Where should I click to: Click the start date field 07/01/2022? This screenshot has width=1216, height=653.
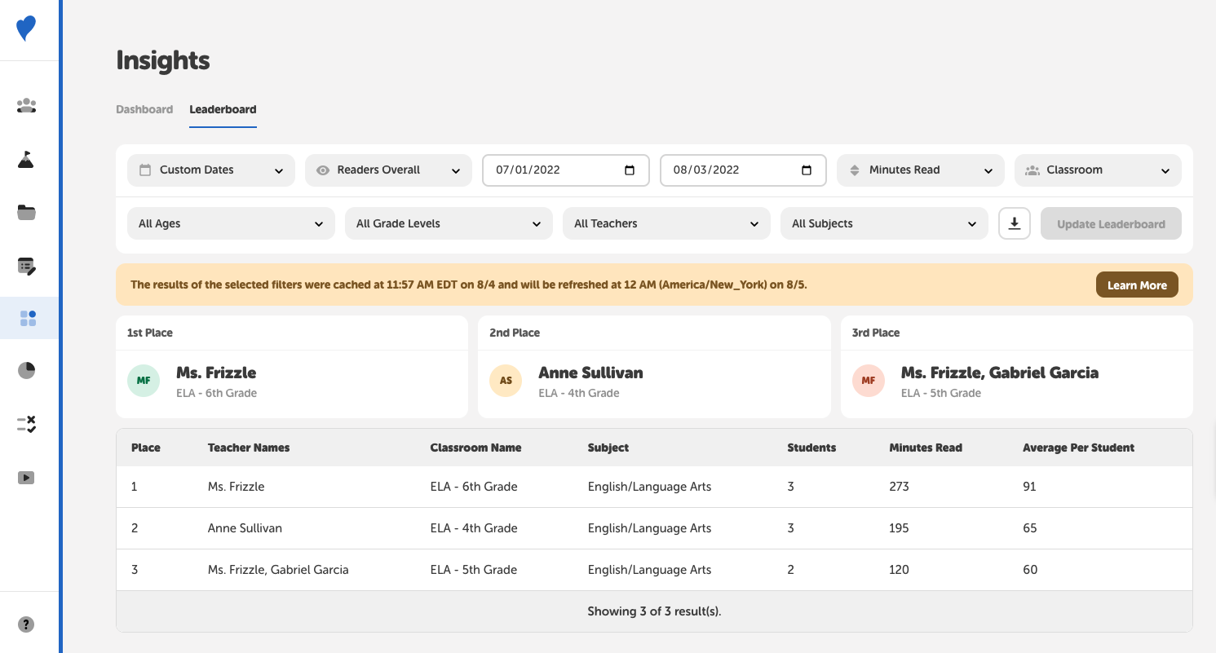point(566,170)
